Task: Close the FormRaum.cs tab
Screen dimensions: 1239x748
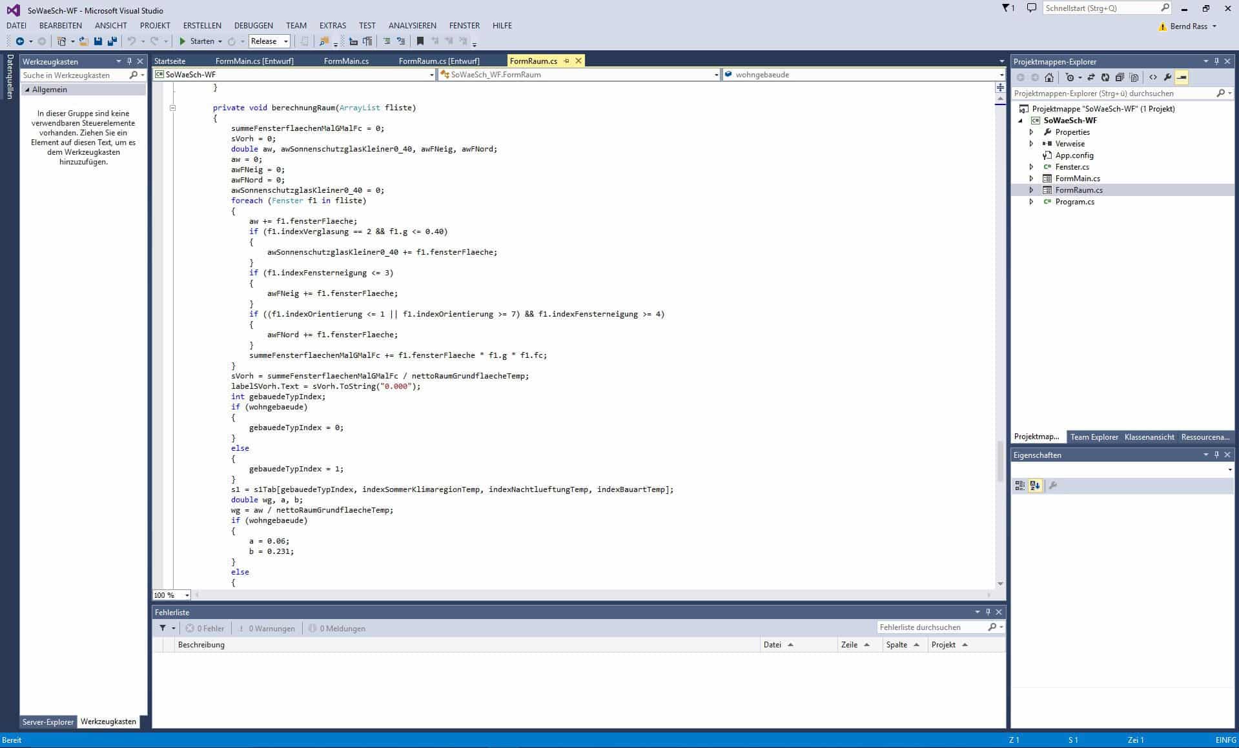Action: coord(579,61)
